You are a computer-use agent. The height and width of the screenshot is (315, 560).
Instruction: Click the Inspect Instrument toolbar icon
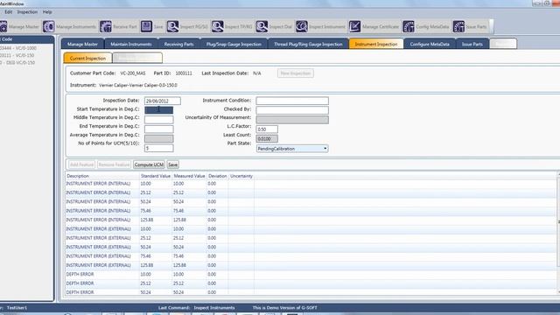302,27
